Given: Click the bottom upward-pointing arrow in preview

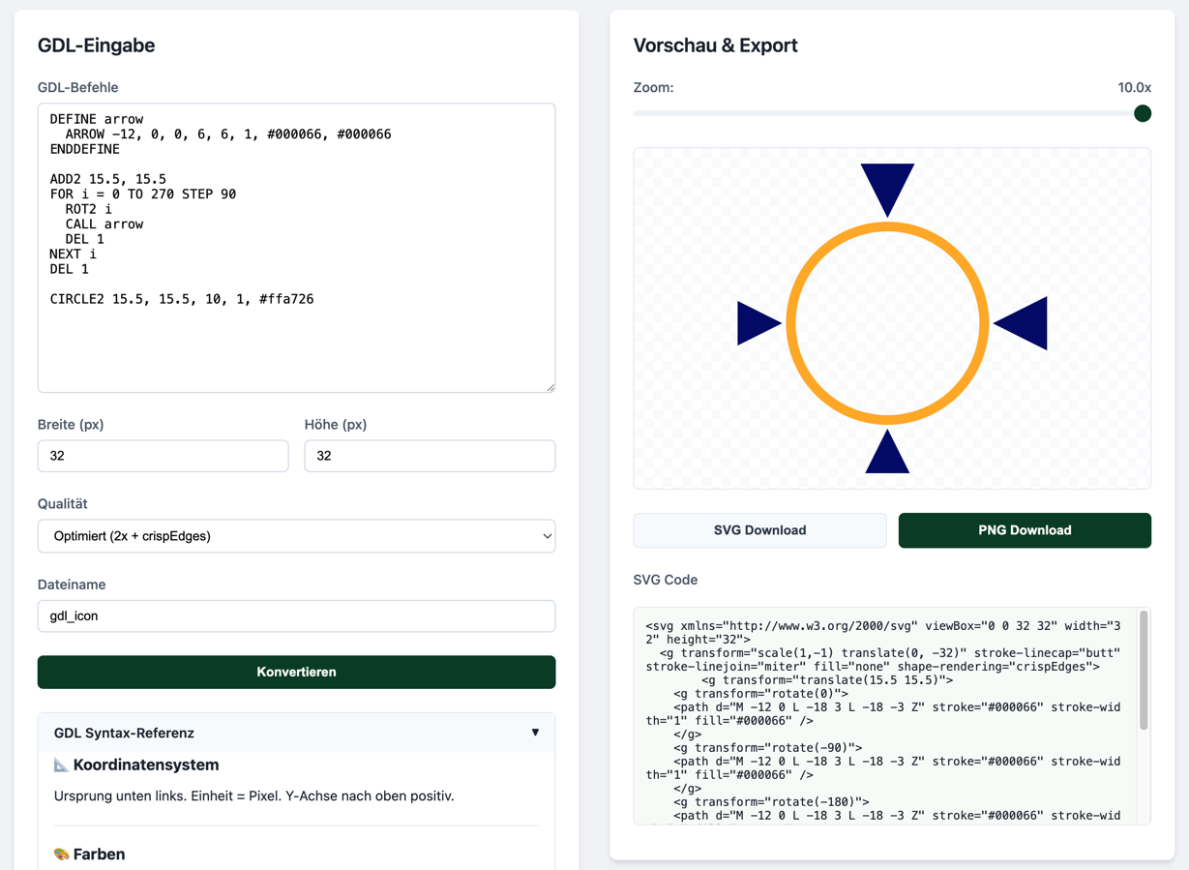Looking at the screenshot, I should tap(887, 457).
